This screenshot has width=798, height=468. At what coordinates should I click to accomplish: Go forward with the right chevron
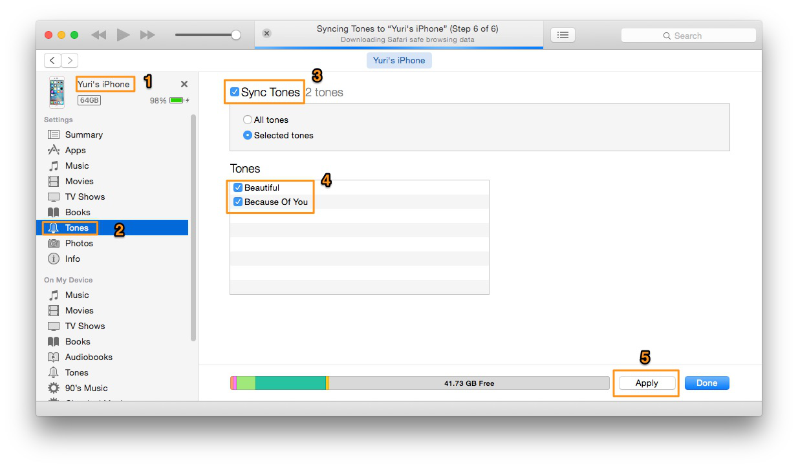[x=69, y=60]
